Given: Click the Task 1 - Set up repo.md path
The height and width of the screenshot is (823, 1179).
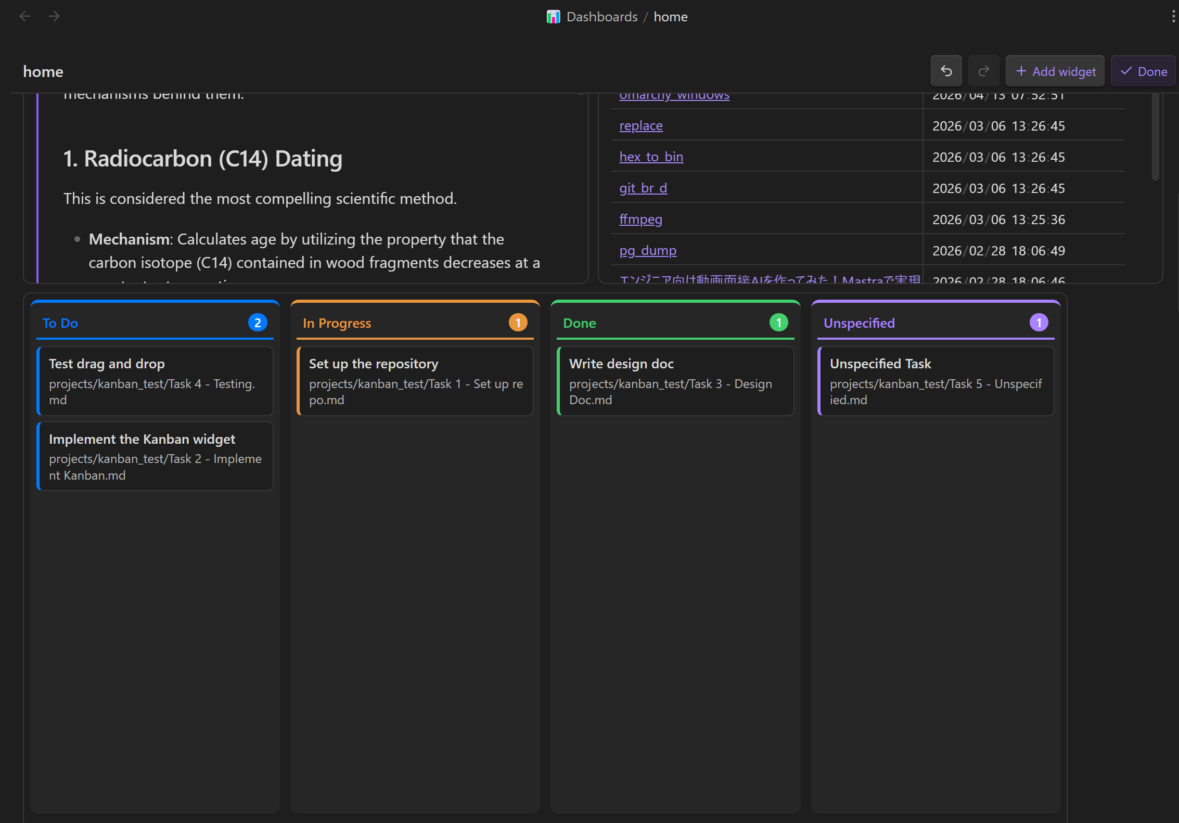Looking at the screenshot, I should [x=416, y=392].
